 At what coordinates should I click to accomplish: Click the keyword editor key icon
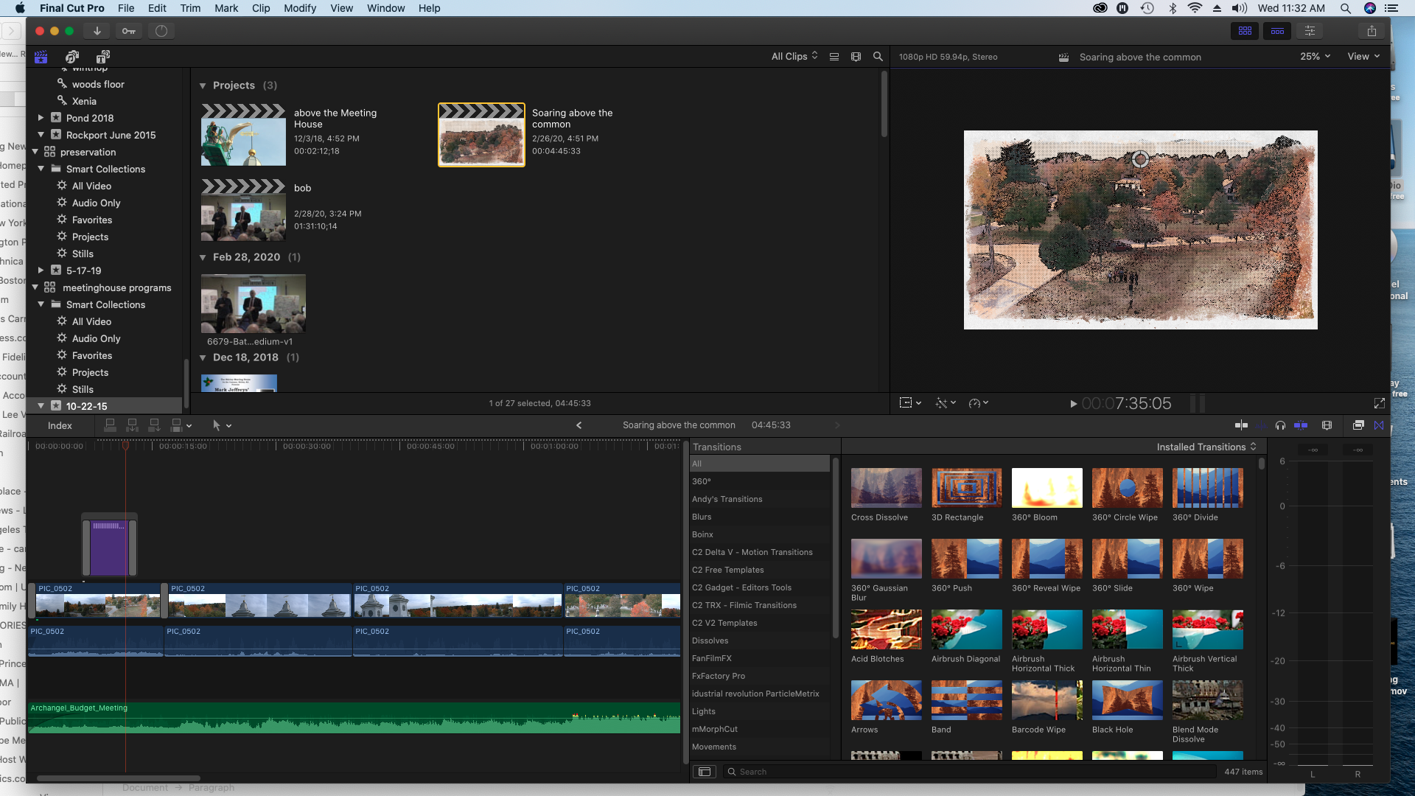pos(128,31)
